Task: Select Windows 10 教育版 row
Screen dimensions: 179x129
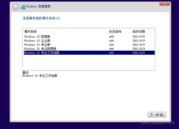Action: 89,37
